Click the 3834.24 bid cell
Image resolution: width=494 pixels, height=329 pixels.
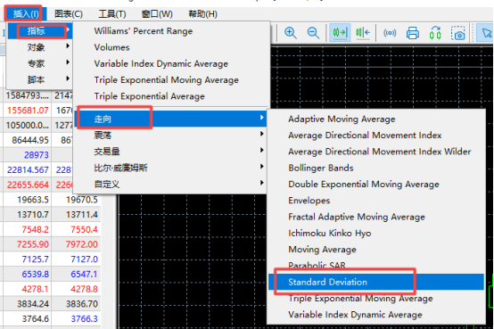[33, 304]
